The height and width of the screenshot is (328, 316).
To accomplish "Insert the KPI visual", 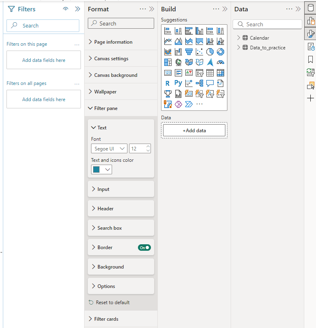I will (x=189, y=73).
